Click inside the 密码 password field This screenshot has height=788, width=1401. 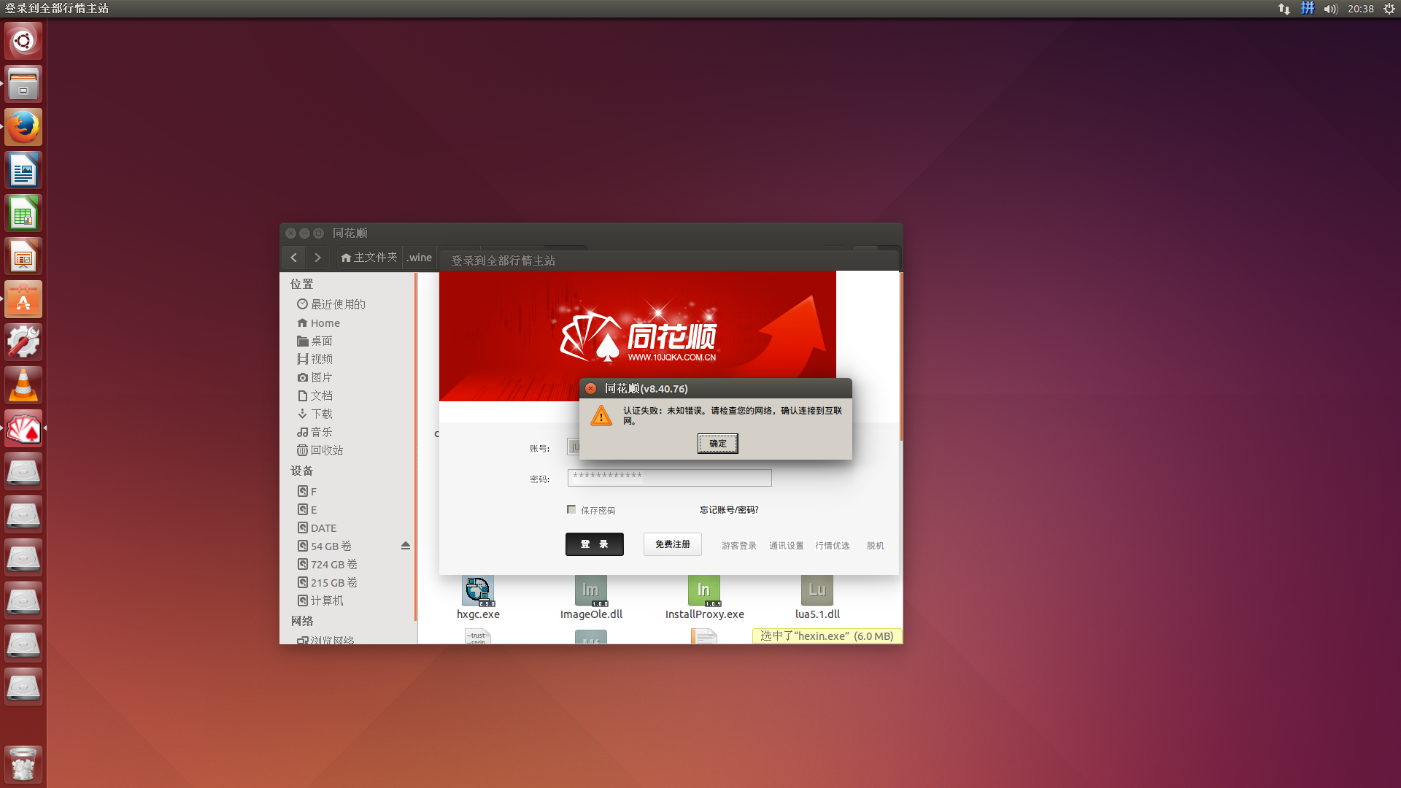668,478
